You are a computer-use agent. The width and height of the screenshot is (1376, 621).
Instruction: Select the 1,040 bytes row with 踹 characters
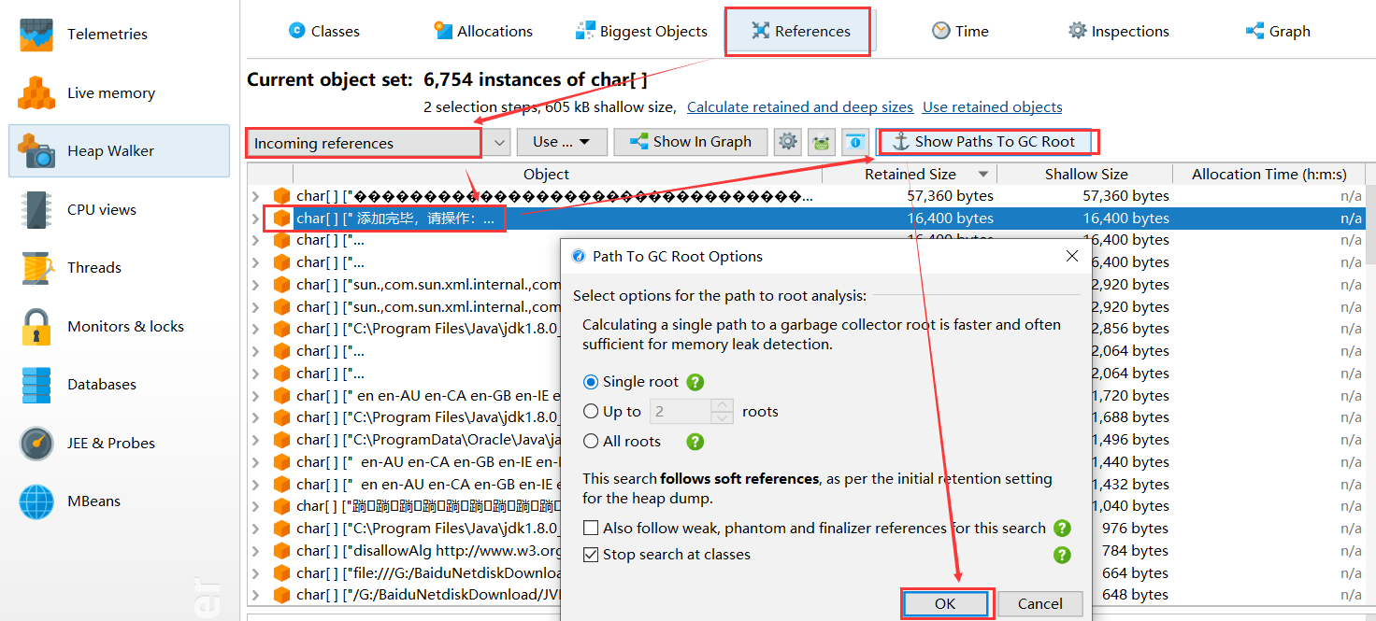pos(806,506)
